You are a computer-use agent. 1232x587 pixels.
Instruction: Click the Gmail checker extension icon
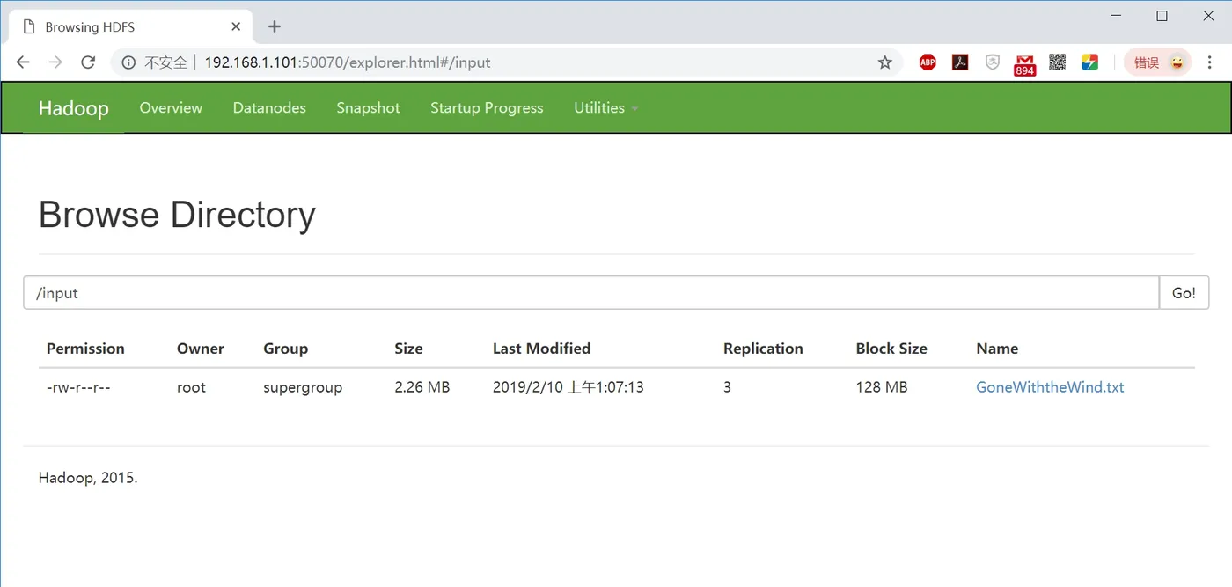click(x=1024, y=63)
